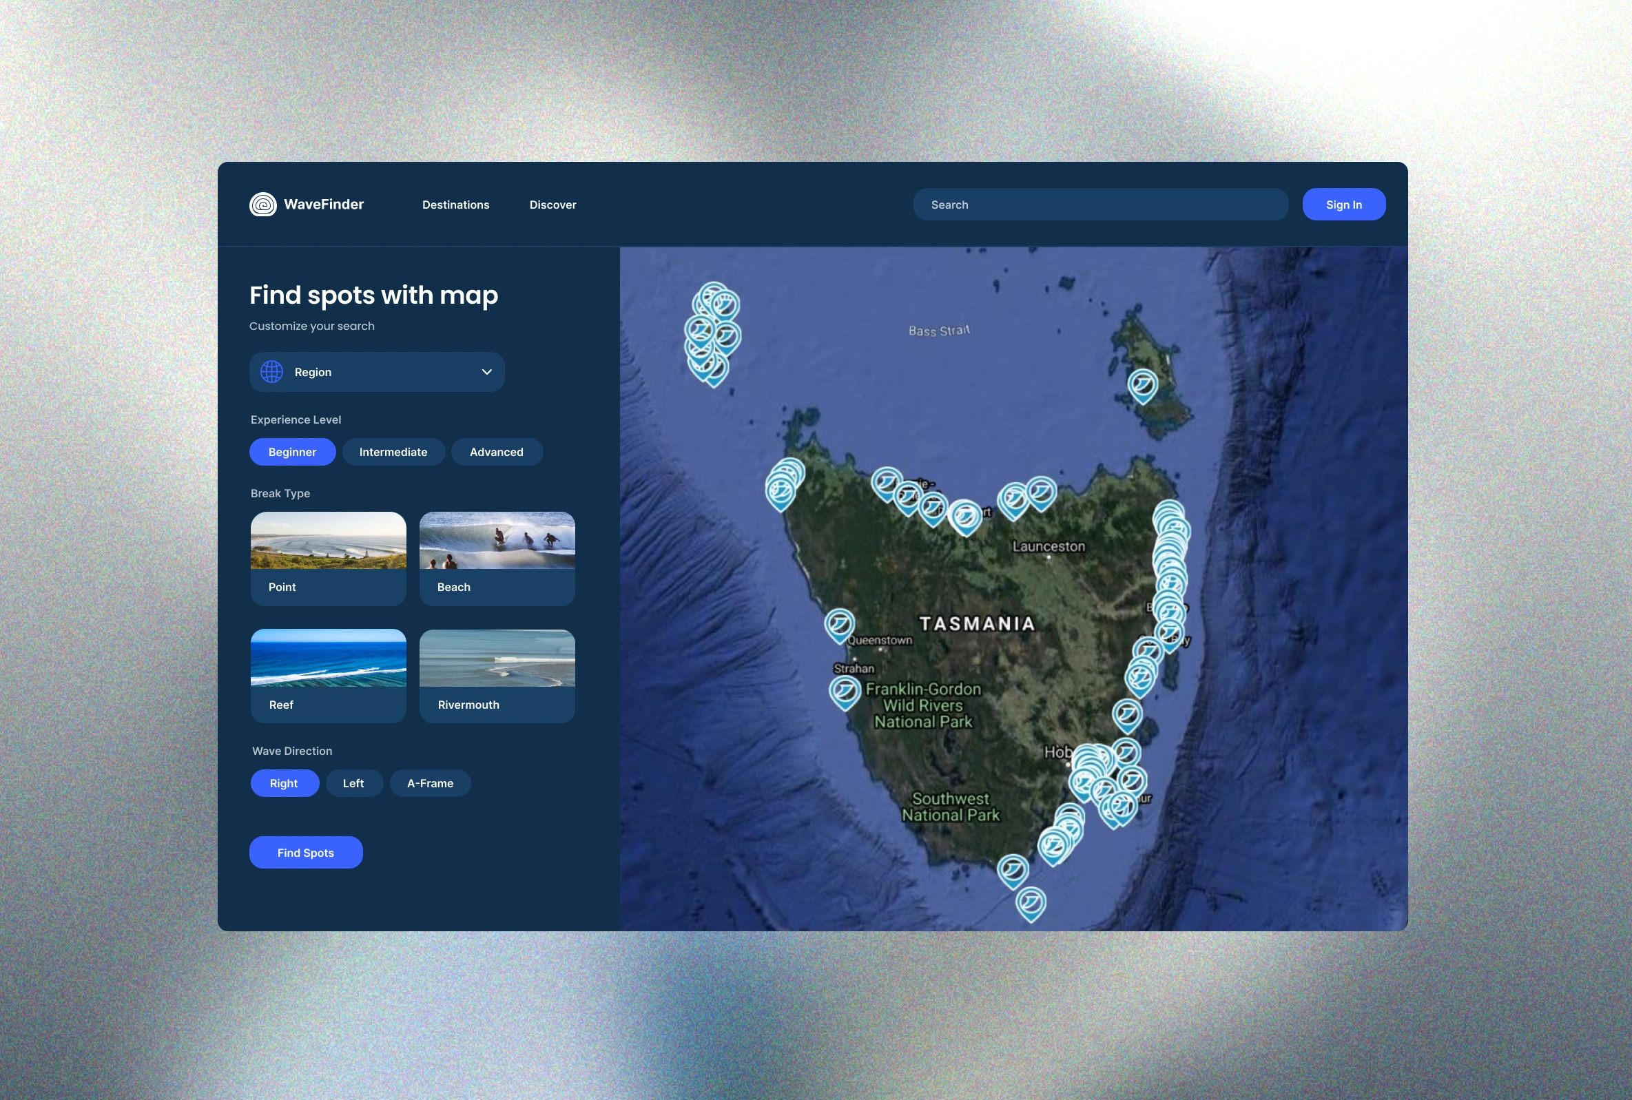Click the Sign In button
Viewport: 1632px width, 1100px height.
[1343, 205]
